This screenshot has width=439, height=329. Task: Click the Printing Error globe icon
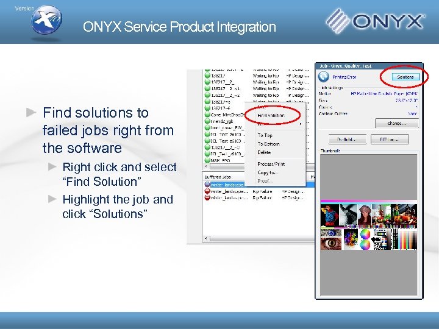[324, 76]
